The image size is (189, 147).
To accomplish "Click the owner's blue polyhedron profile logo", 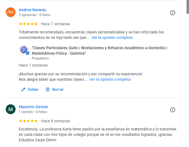I will 24,50.
